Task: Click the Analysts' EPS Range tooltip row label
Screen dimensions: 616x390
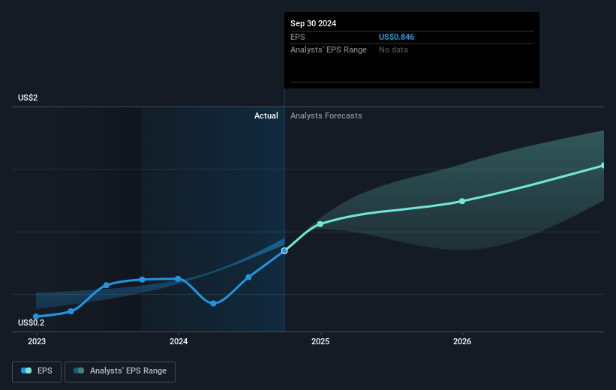Action: [x=329, y=50]
